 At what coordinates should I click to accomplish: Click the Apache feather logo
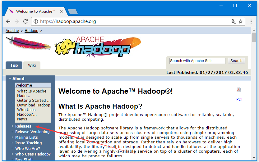28,43
